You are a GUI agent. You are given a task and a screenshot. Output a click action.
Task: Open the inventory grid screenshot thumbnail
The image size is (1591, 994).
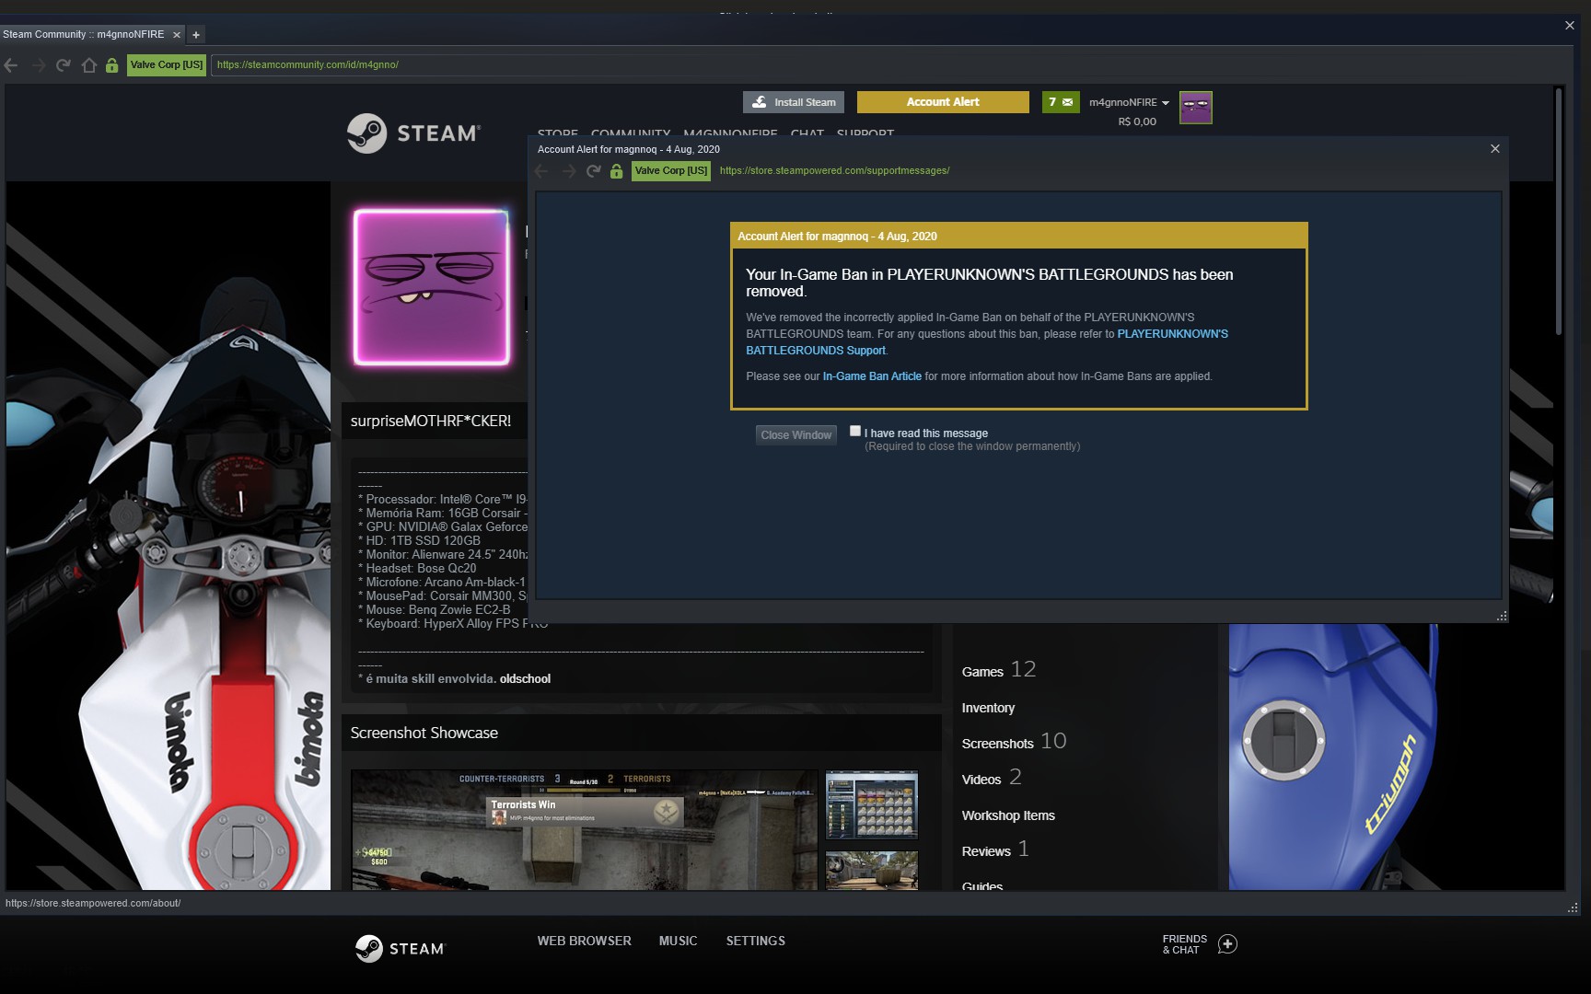(x=872, y=805)
